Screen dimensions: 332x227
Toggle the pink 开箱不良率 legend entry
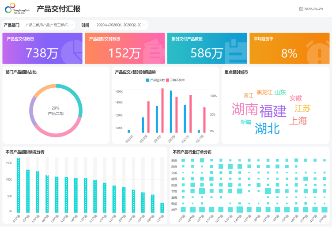(176, 80)
